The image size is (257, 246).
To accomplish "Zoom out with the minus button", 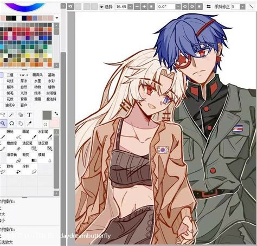I will [137, 7].
